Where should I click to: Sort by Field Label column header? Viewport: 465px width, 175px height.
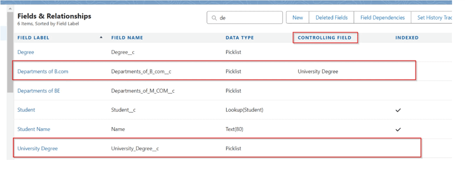click(x=33, y=38)
